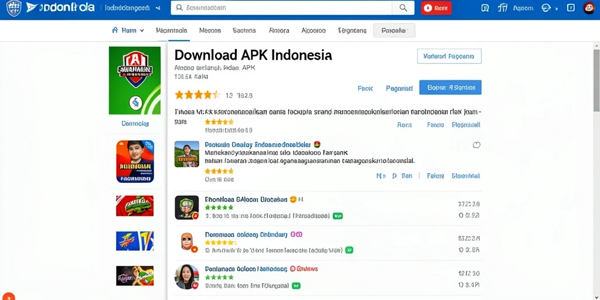Click the Doronnoca ooldeoy Dhbıdary title
600x300 pixels.
pyautogui.click(x=246, y=234)
